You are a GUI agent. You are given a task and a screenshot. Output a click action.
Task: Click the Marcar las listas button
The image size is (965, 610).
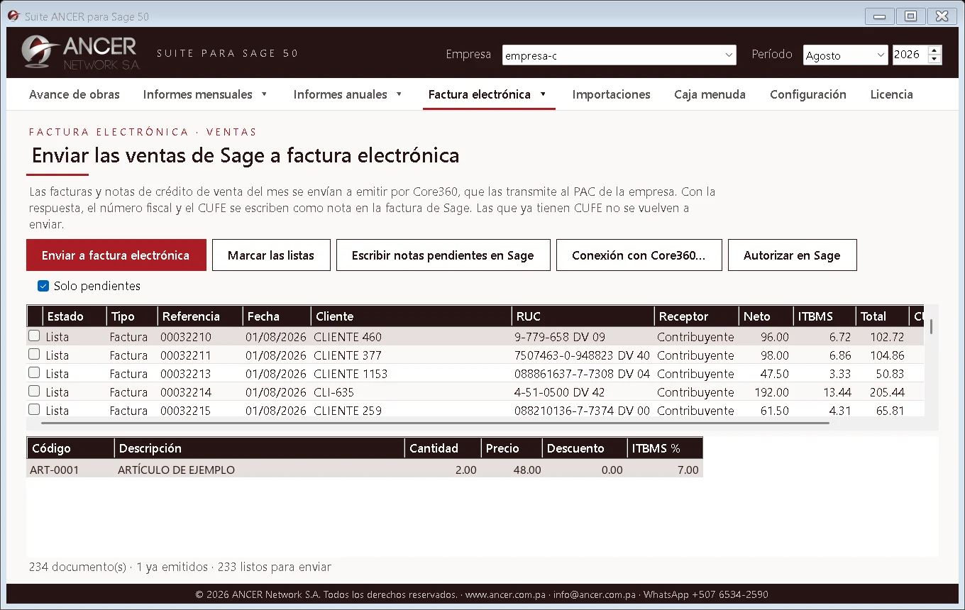pyautogui.click(x=271, y=255)
